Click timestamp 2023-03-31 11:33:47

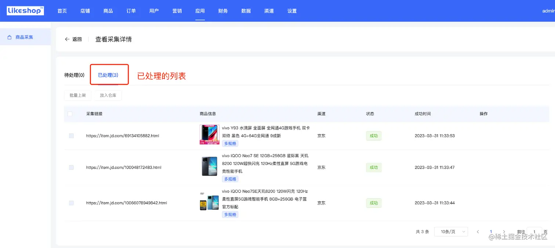click(x=435, y=167)
